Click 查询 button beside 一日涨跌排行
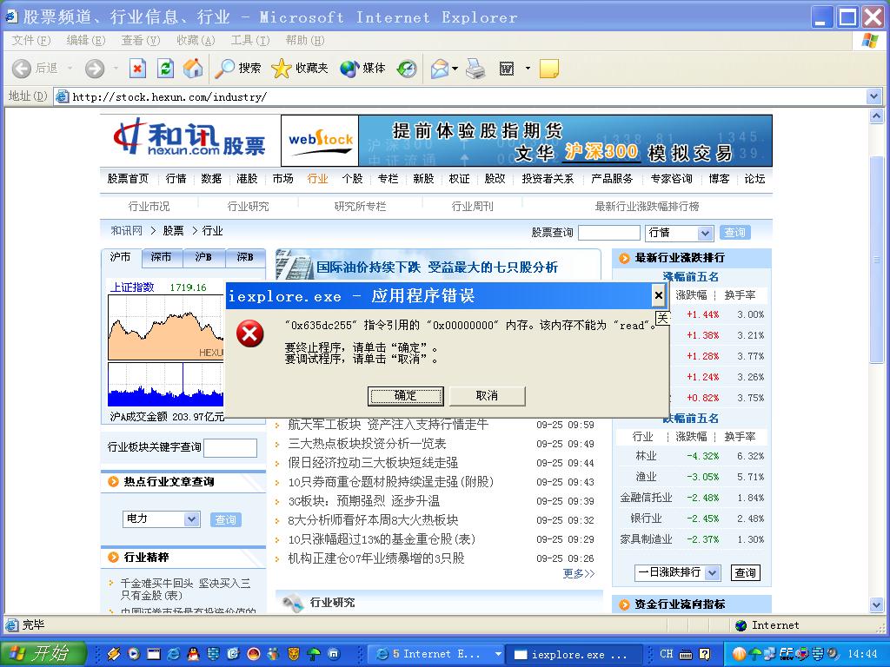 click(x=745, y=573)
